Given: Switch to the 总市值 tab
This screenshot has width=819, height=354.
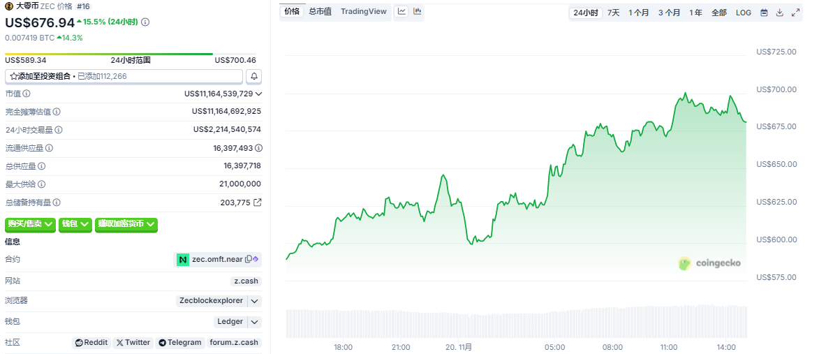Looking at the screenshot, I should click(320, 11).
